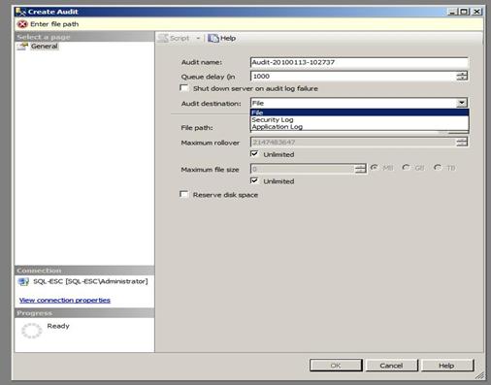The width and height of the screenshot is (491, 385).
Task: Toggle Unlimited checkbox under Maximum rollover
Action: (254, 154)
